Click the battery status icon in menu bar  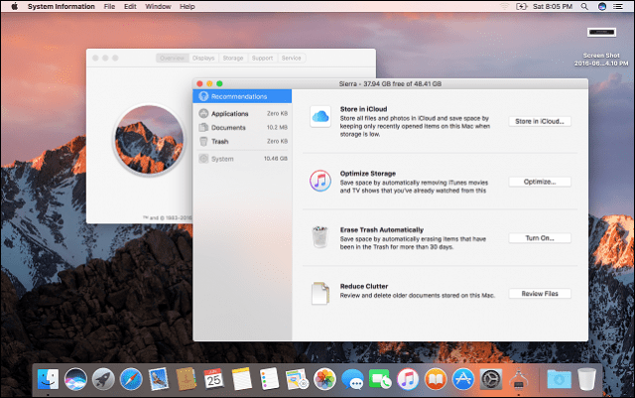(x=521, y=7)
